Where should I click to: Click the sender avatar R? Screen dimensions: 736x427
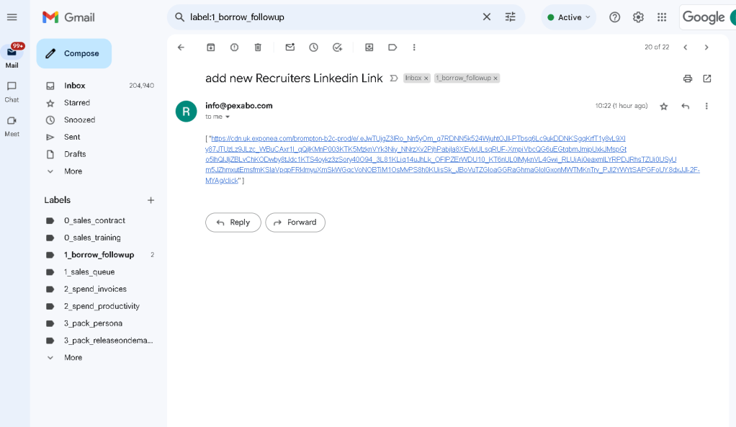(x=187, y=112)
